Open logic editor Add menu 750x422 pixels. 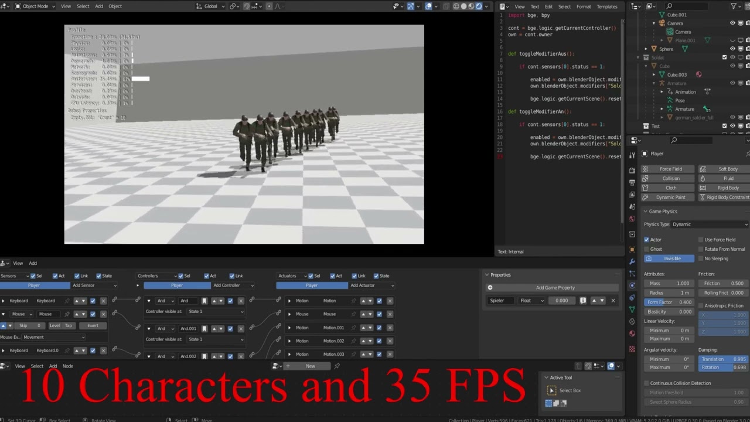(33, 264)
